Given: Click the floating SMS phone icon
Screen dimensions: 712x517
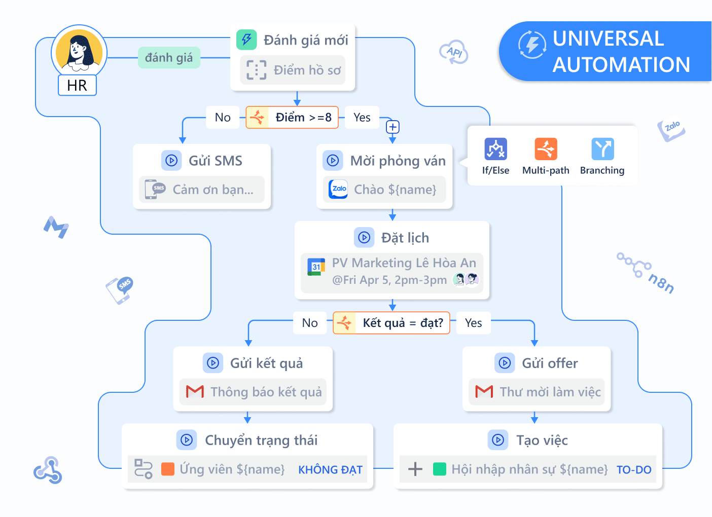Looking at the screenshot, I should [x=119, y=290].
